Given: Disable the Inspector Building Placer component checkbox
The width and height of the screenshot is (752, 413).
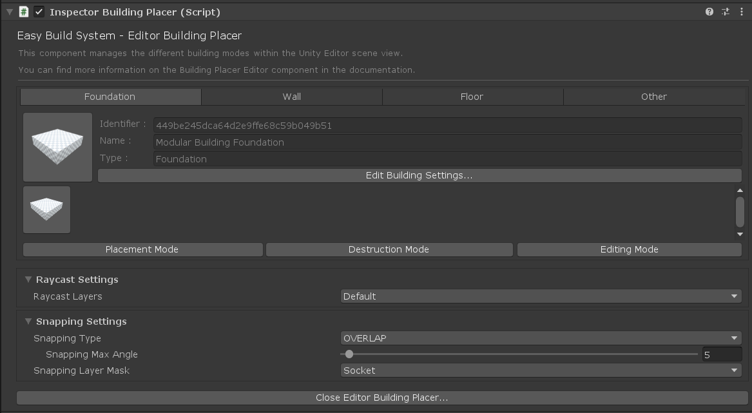Looking at the screenshot, I should coord(39,12).
